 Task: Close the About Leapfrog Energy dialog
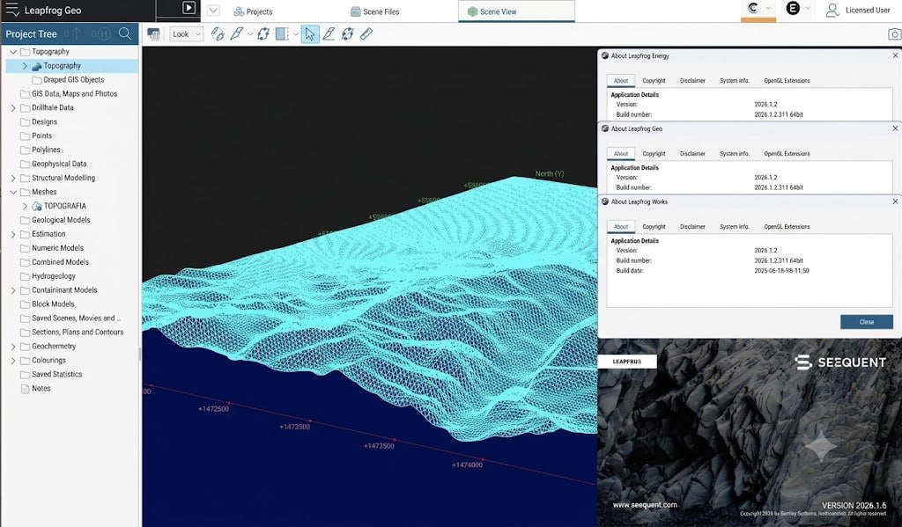[895, 55]
